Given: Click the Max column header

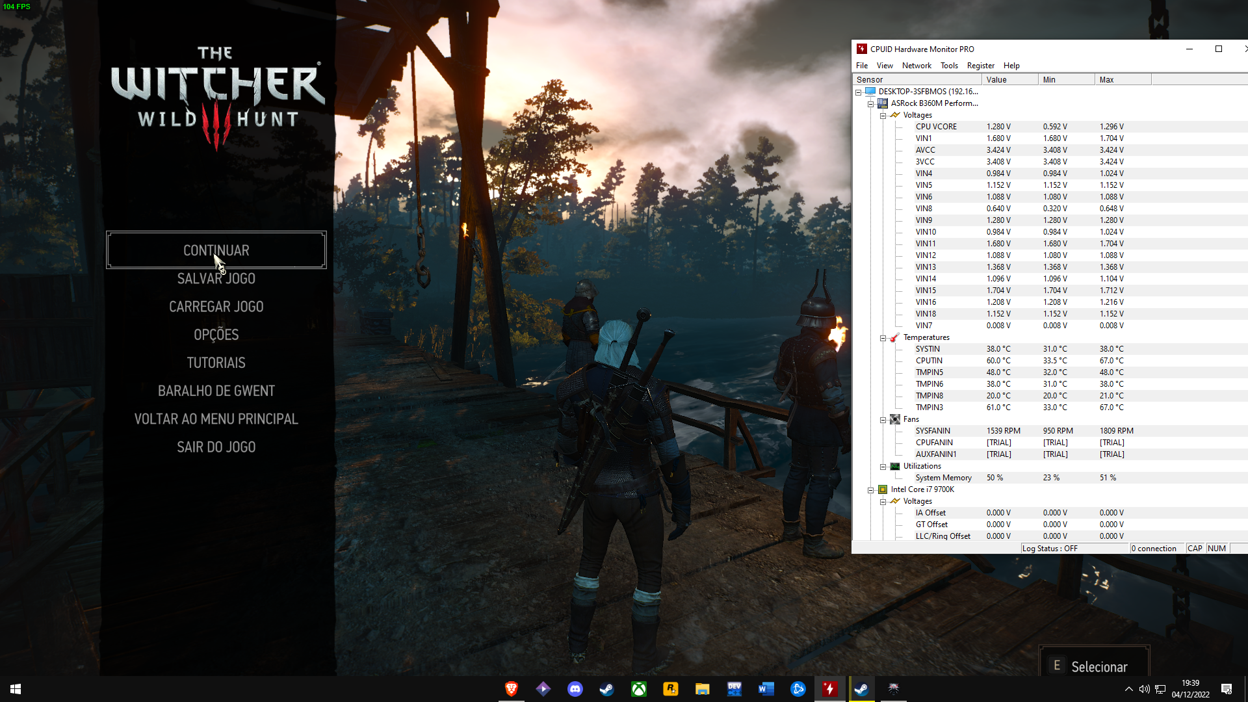Looking at the screenshot, I should 1123,79.
